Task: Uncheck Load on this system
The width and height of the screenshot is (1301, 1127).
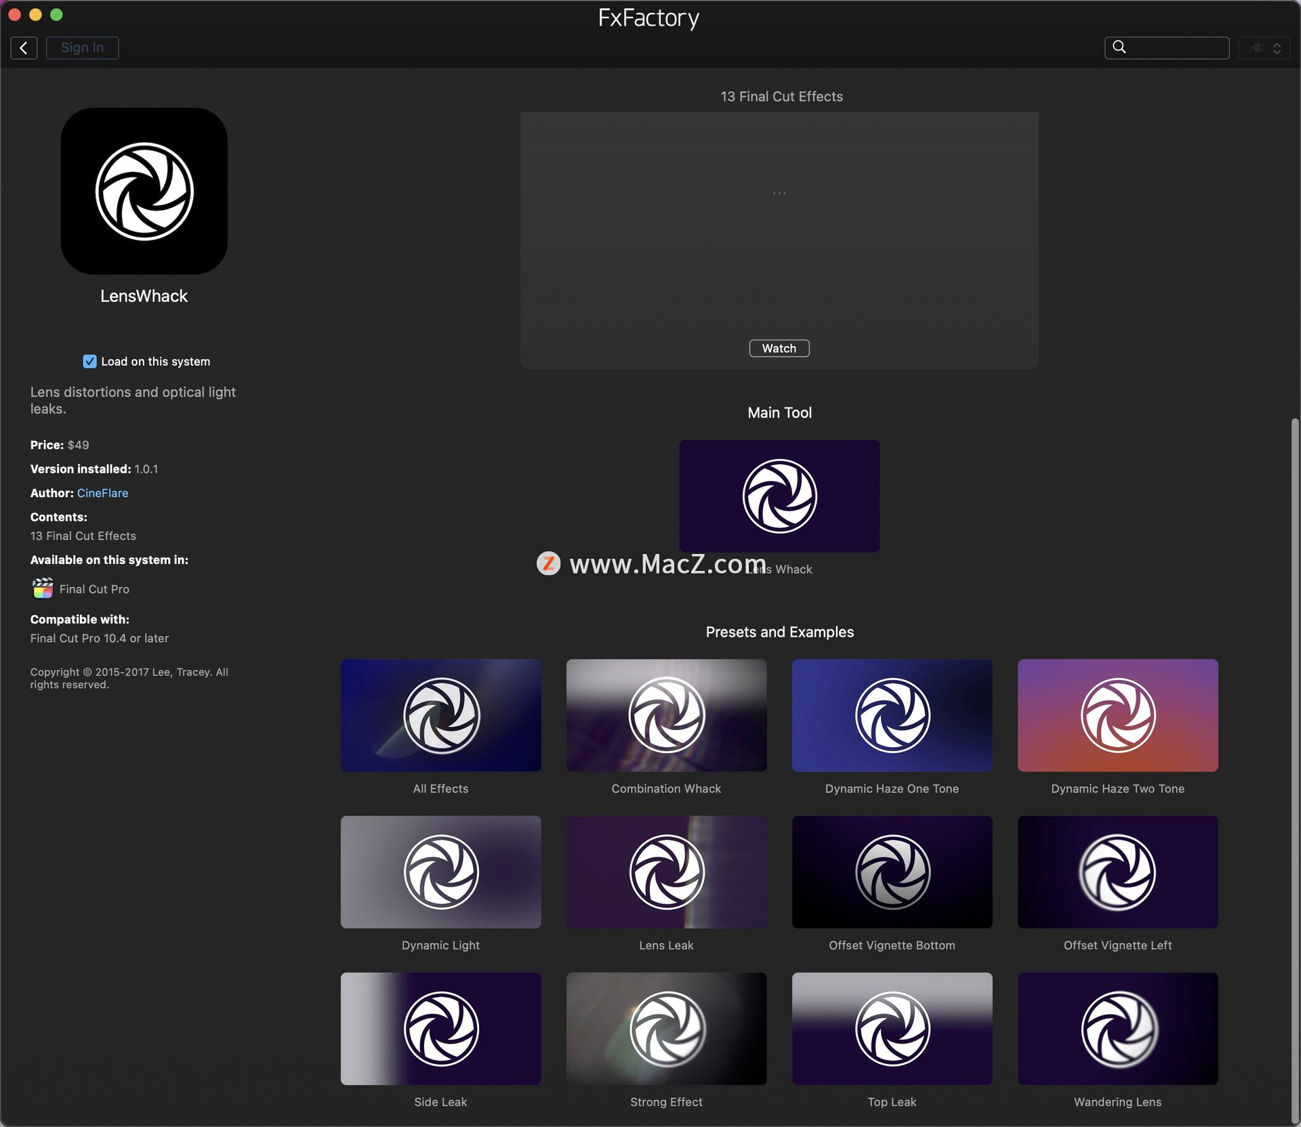Action: coord(89,362)
